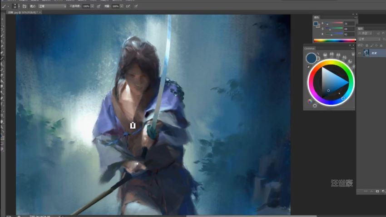Toggle pen pressure for opacity

99,6
